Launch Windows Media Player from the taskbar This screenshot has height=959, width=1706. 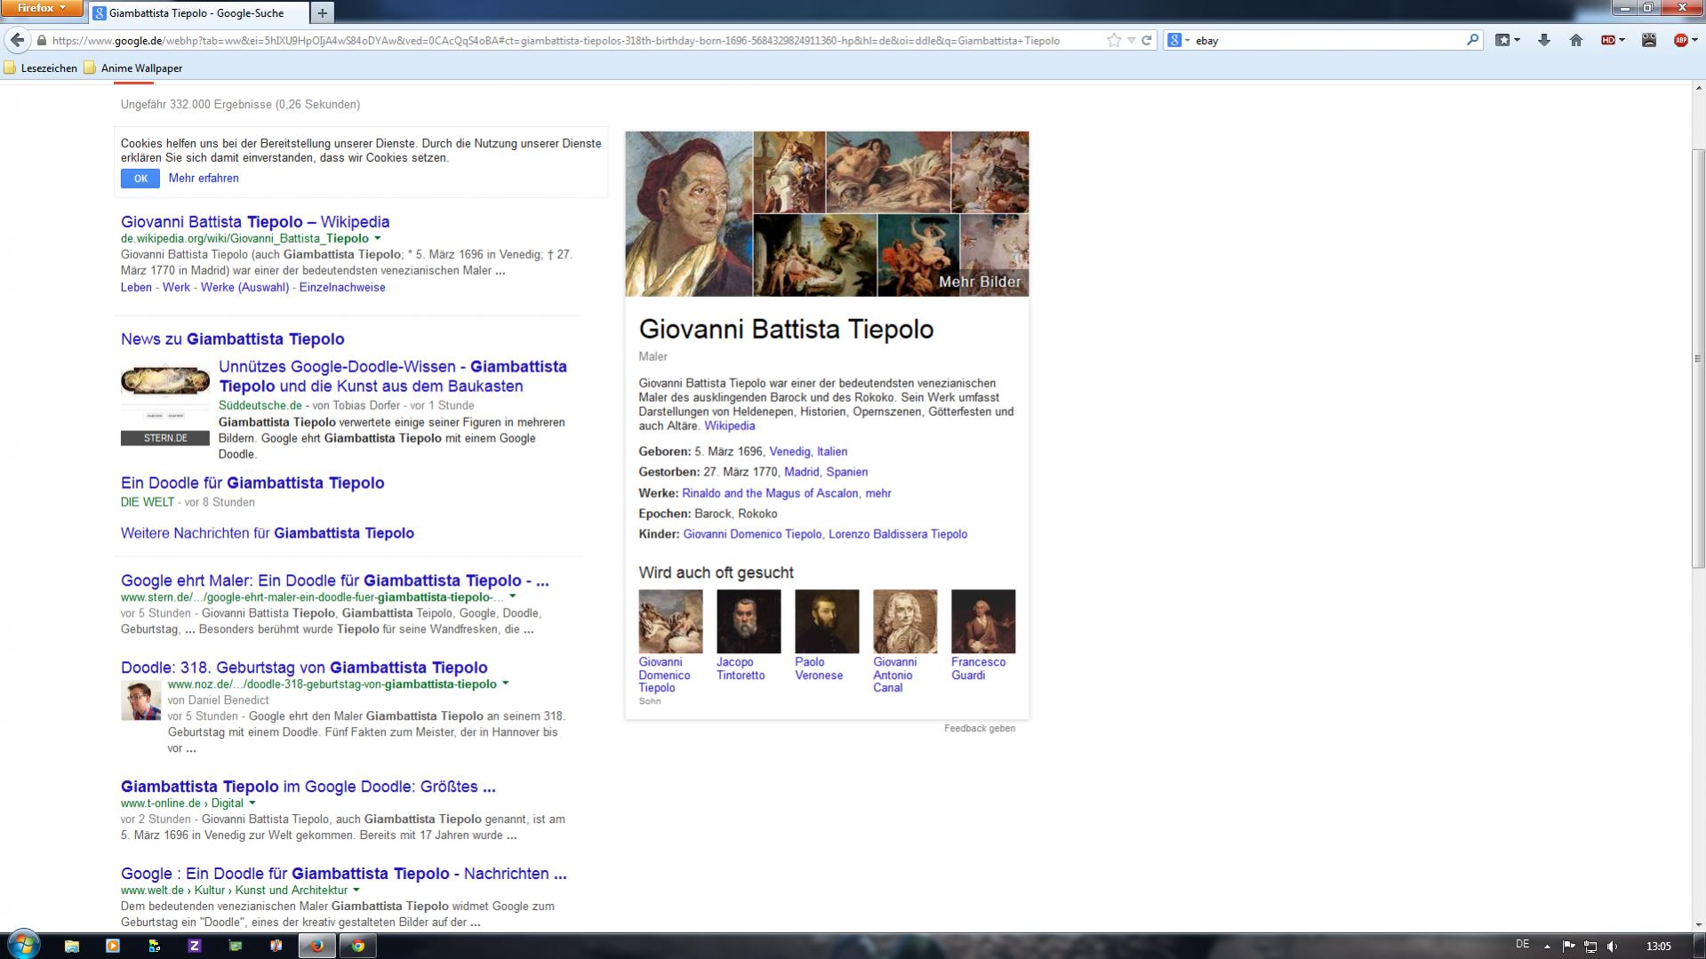[x=113, y=946]
